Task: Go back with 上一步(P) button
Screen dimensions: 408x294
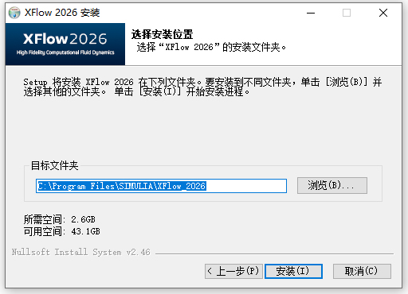Action: point(233,271)
